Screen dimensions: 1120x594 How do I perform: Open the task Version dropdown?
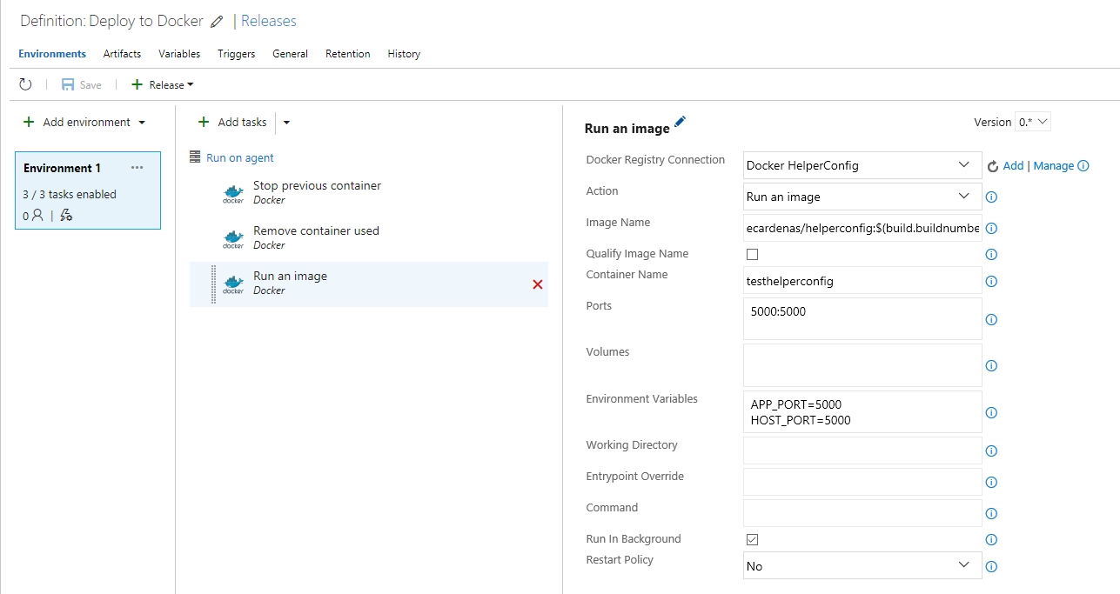[1034, 122]
